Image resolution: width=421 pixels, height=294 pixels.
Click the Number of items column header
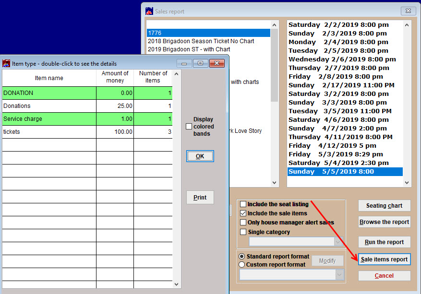(x=153, y=78)
